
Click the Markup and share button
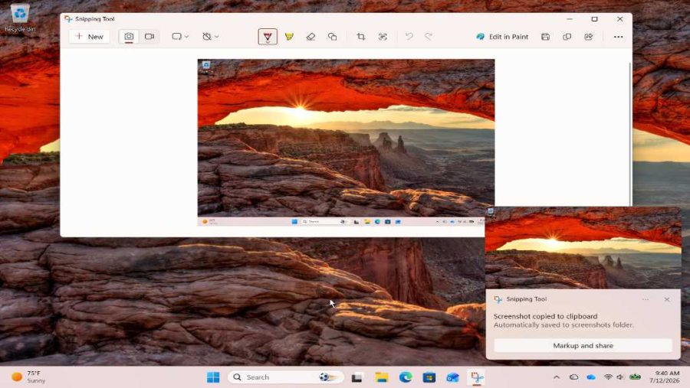pyautogui.click(x=583, y=345)
